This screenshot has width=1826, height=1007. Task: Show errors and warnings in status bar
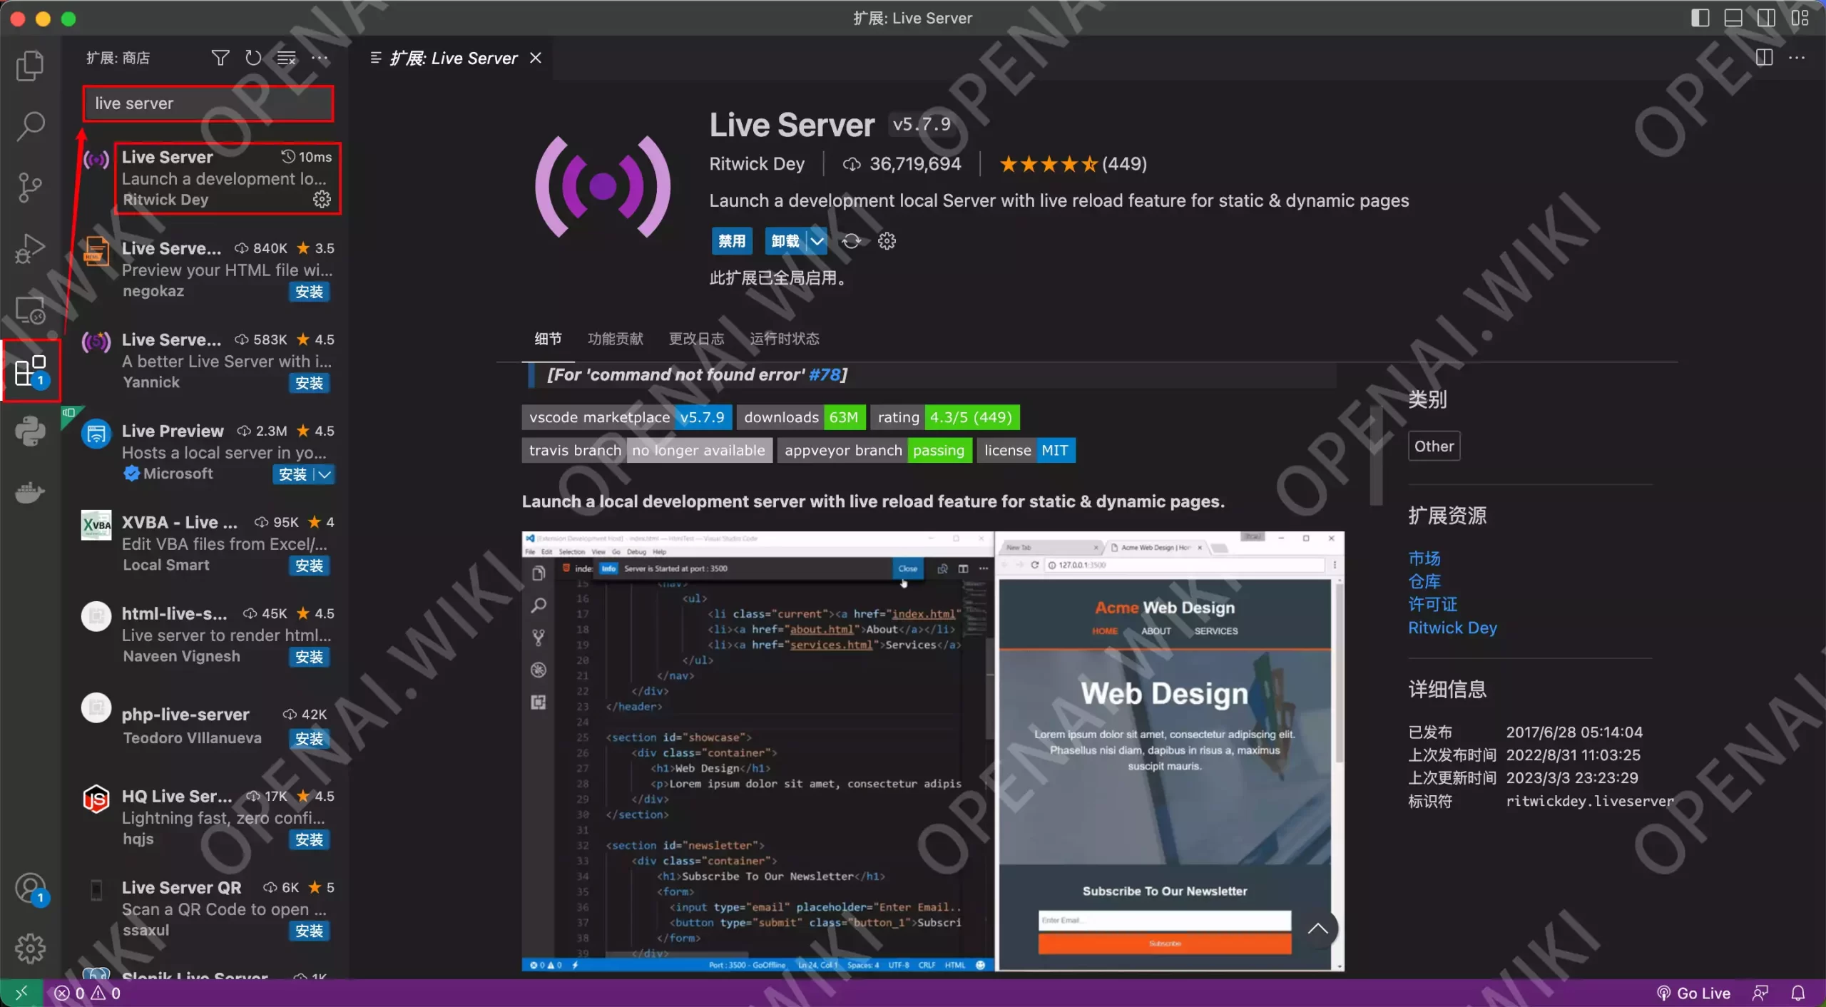pyautogui.click(x=87, y=993)
